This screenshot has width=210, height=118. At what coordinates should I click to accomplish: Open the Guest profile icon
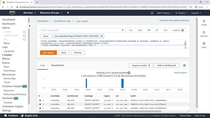click(x=196, y=7)
